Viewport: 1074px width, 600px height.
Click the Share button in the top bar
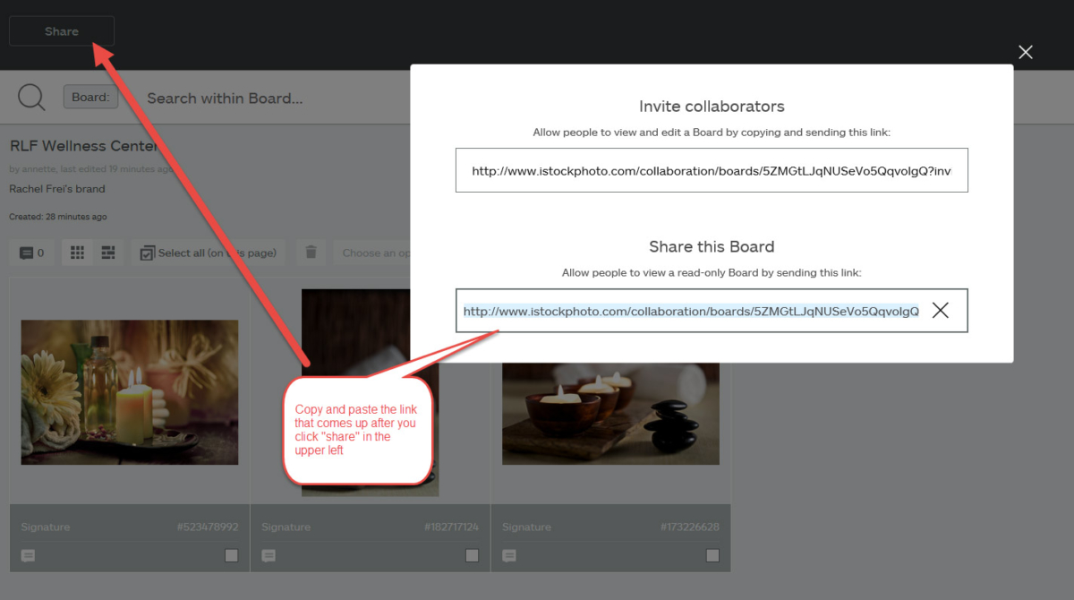click(x=62, y=31)
